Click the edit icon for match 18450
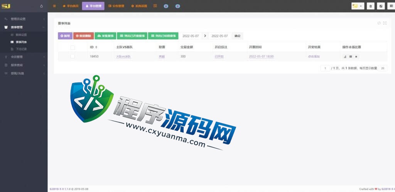 pos(345,57)
